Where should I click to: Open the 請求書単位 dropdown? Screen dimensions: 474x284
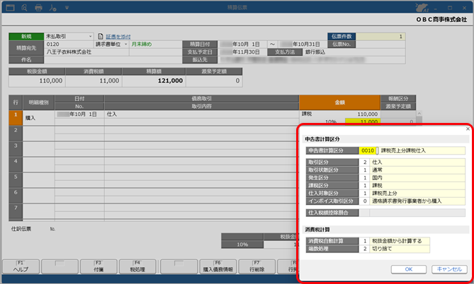pos(126,45)
